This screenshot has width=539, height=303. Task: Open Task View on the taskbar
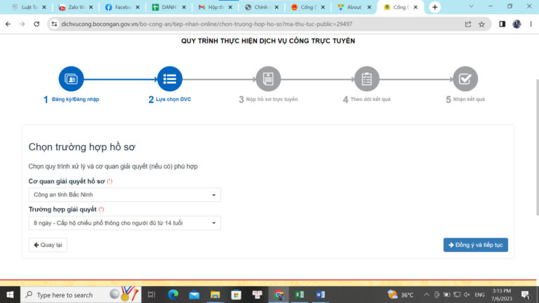(x=152, y=295)
